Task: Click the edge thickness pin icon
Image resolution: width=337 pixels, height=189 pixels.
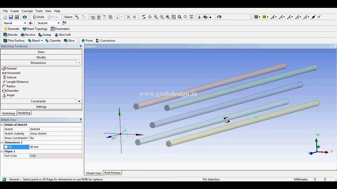Action: pos(313,17)
